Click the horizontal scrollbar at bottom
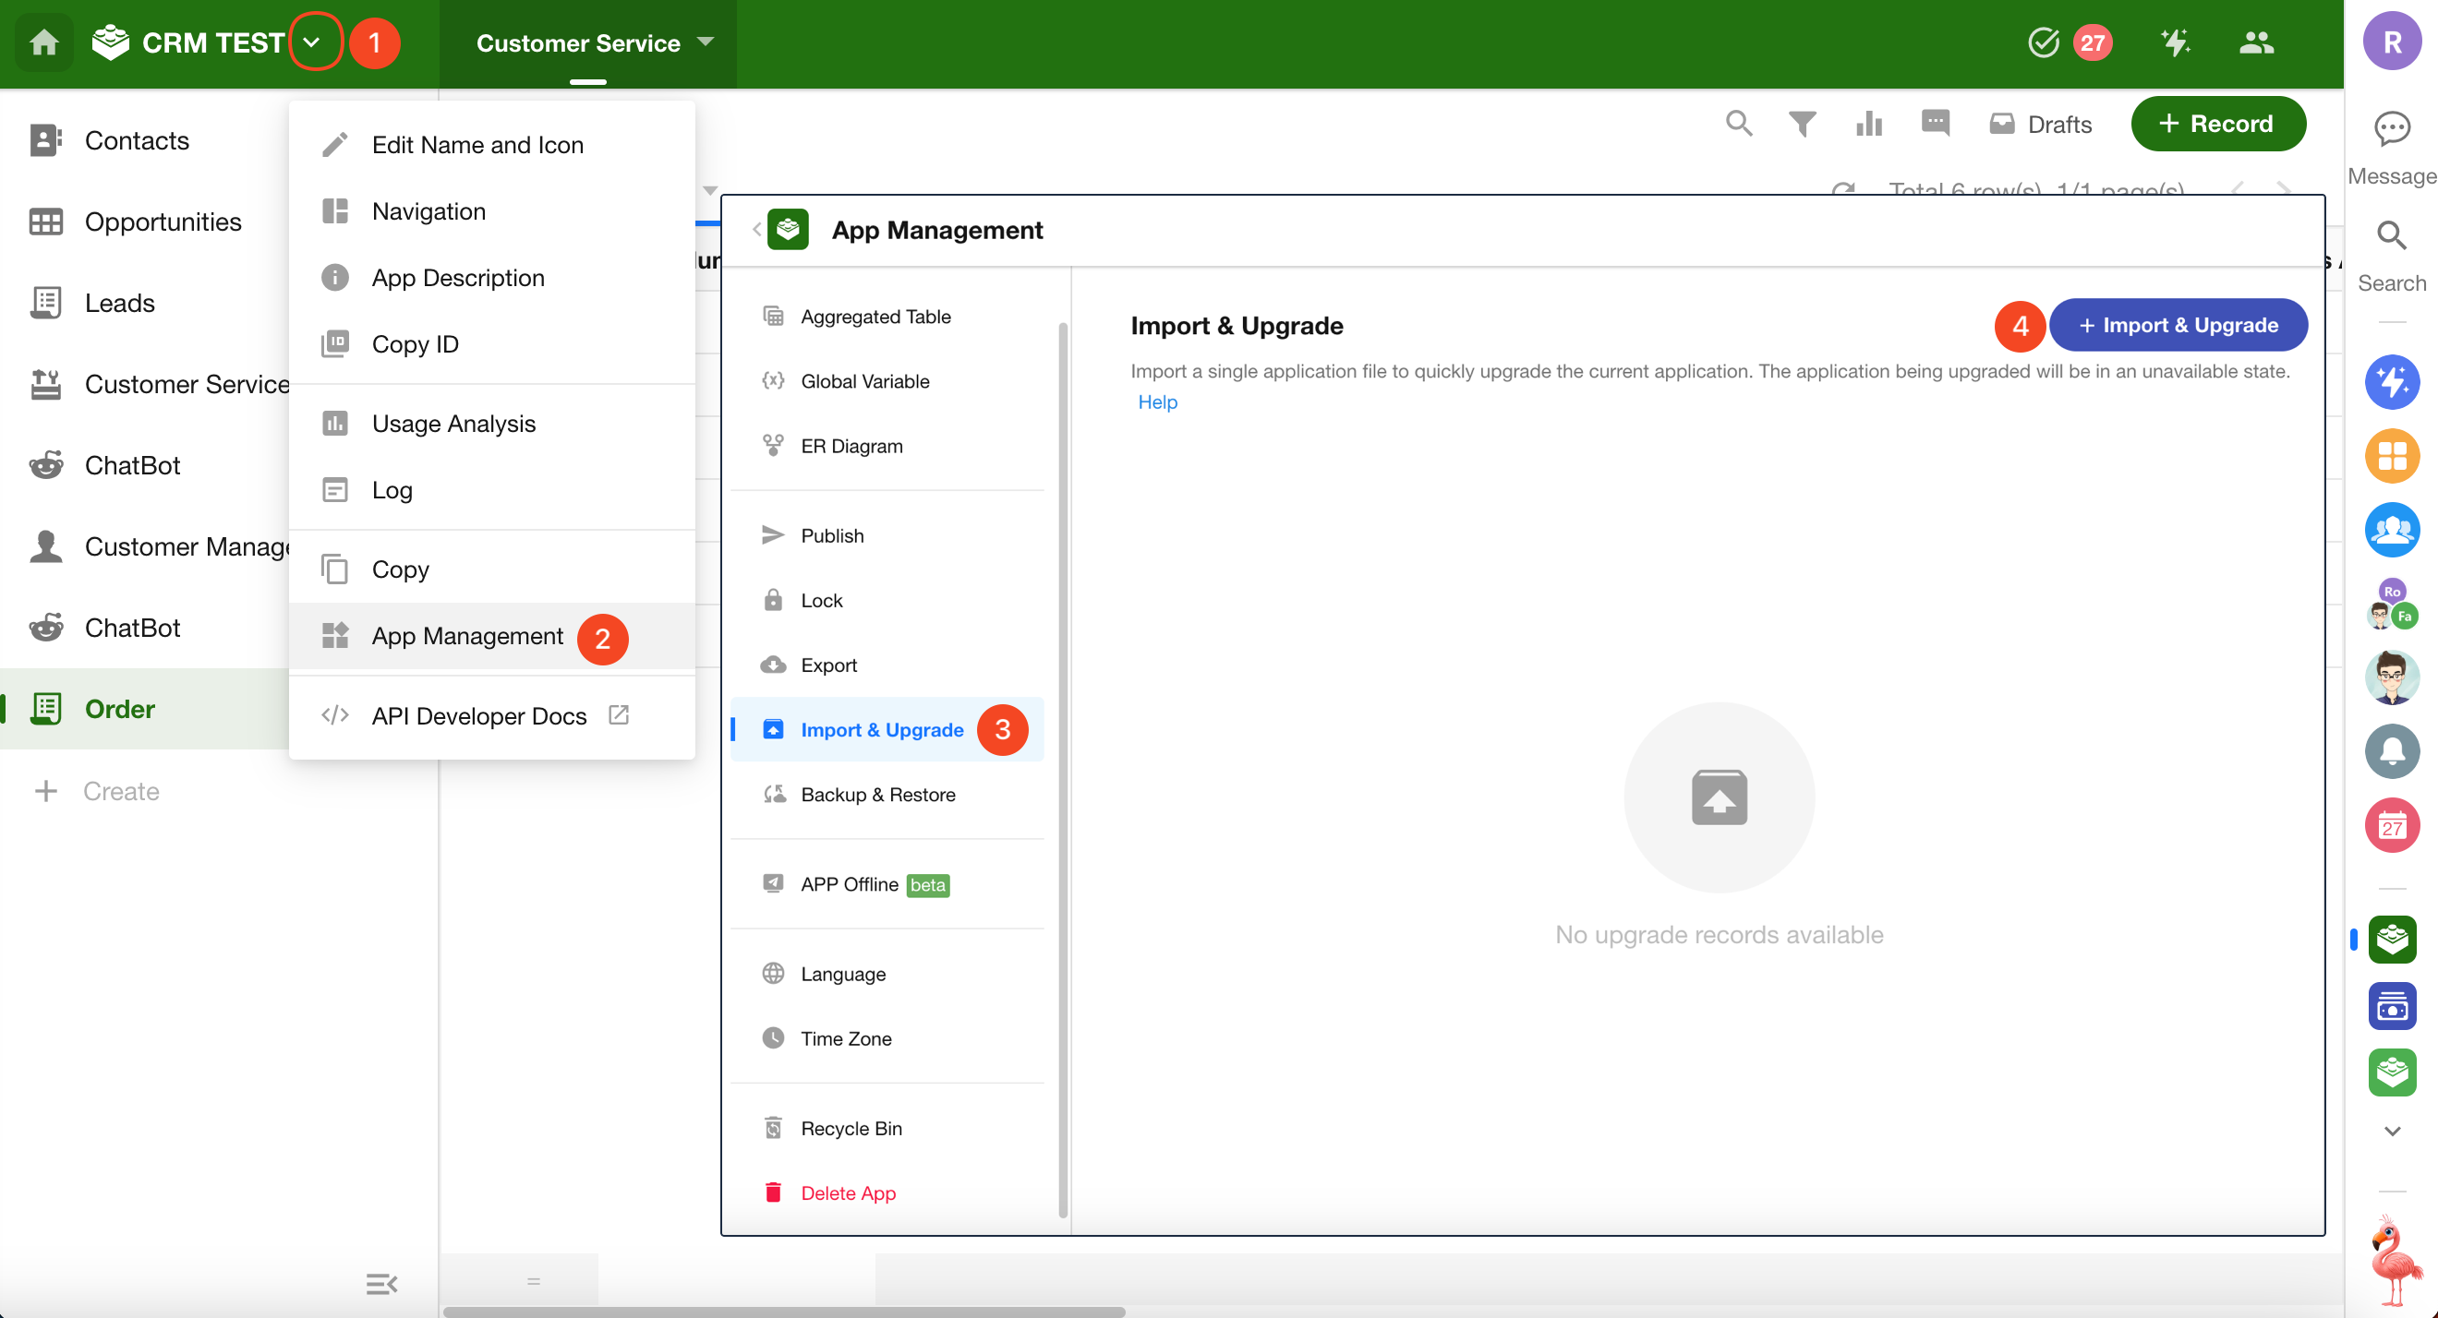This screenshot has height=1318, width=2438. point(784,1312)
